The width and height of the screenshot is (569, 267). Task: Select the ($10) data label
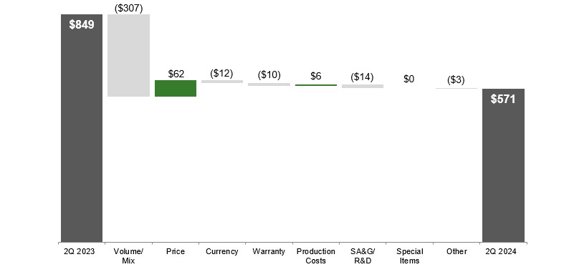[x=269, y=75]
